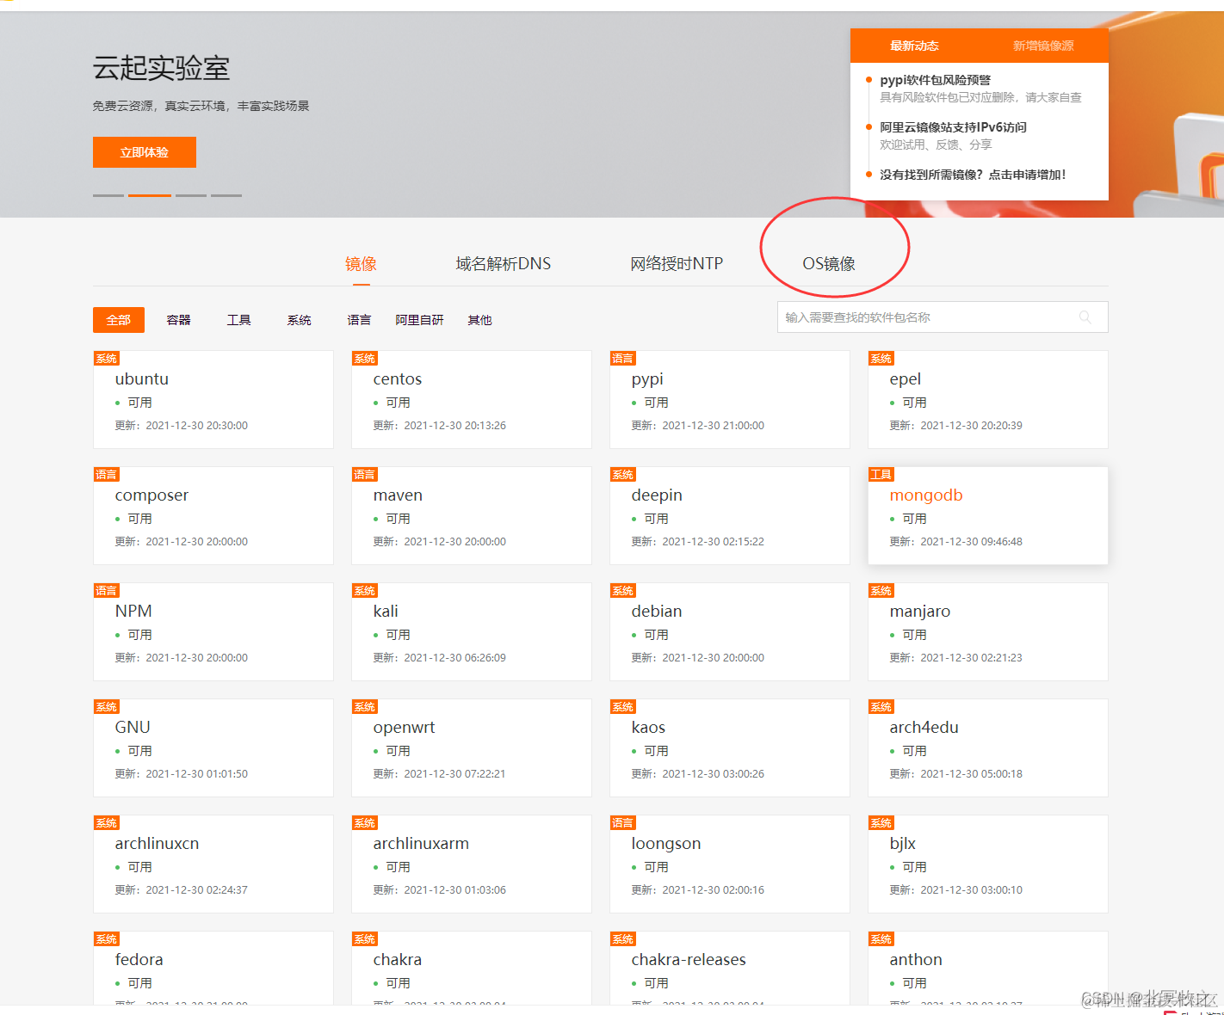Viewport: 1224px width, 1015px height.
Task: Open the kaos mirror card
Action: 730,747
